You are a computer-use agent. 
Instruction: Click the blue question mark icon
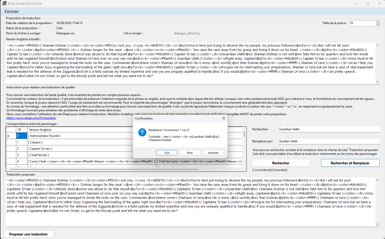142,132
